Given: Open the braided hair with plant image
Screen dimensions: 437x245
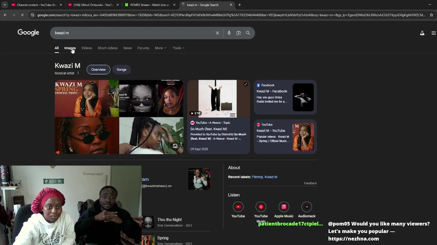Looking at the screenshot, I should [151, 136].
